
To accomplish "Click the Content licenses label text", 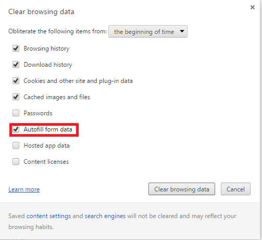I will [x=46, y=162].
